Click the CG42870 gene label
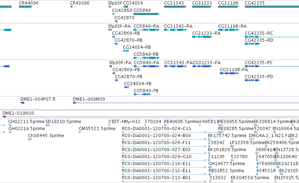The image size is (299, 183). point(124,18)
